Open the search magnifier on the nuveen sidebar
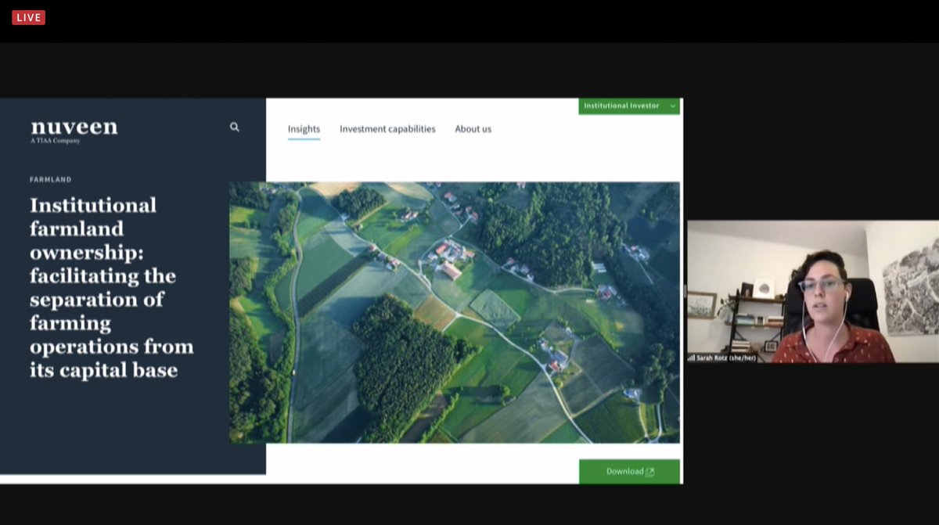The width and height of the screenshot is (939, 525). click(234, 126)
